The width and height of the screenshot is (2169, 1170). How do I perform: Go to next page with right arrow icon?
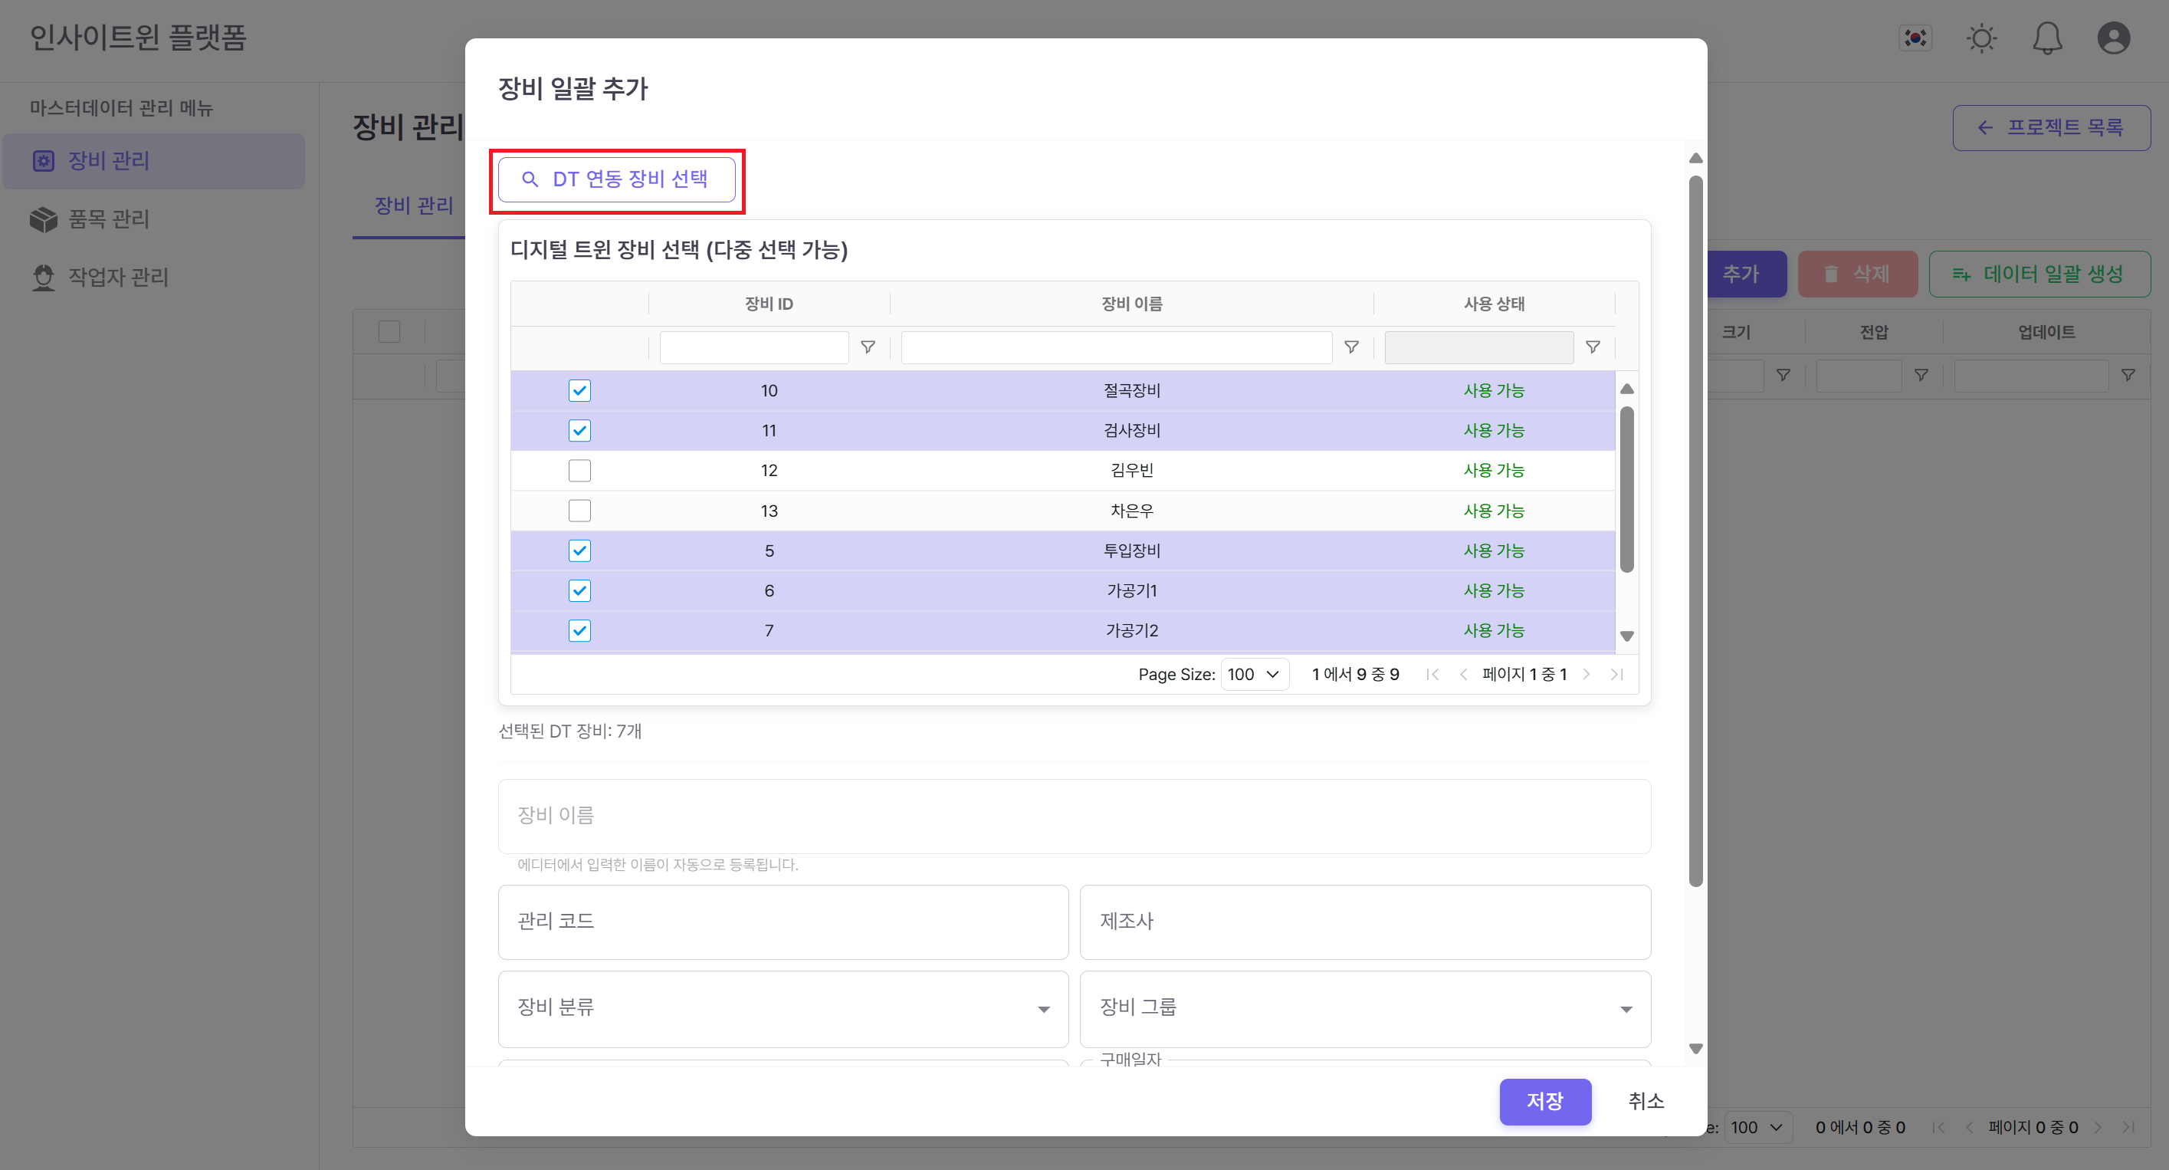coord(1587,674)
